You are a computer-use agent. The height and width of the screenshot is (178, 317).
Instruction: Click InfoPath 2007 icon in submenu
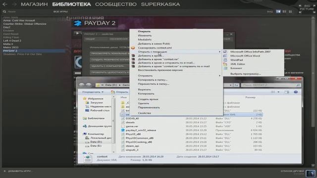click(x=225, y=51)
